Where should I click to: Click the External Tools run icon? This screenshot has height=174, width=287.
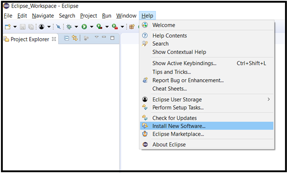pos(115,27)
